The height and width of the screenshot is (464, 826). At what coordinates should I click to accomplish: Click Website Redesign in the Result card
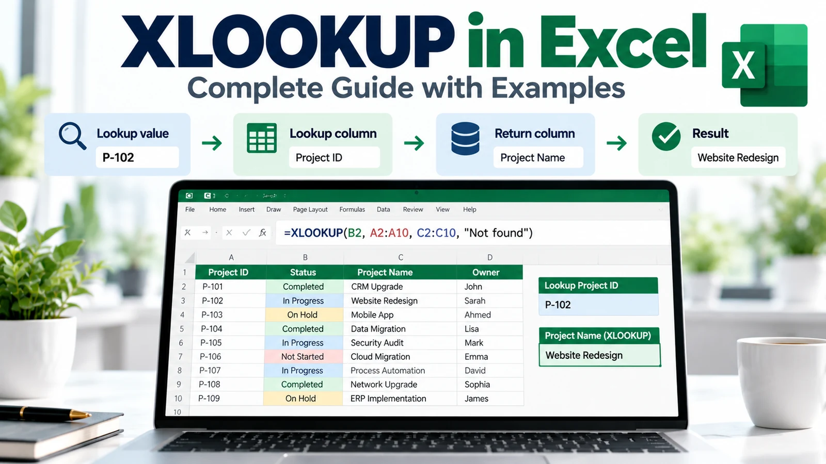tap(738, 158)
